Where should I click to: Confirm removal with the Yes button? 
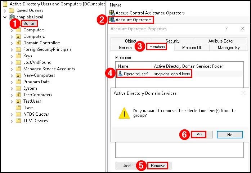(200, 135)
